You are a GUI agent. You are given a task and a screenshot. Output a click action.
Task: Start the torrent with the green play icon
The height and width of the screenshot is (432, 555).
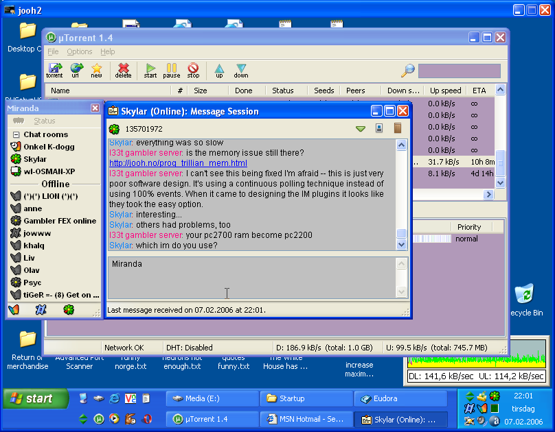coord(150,70)
